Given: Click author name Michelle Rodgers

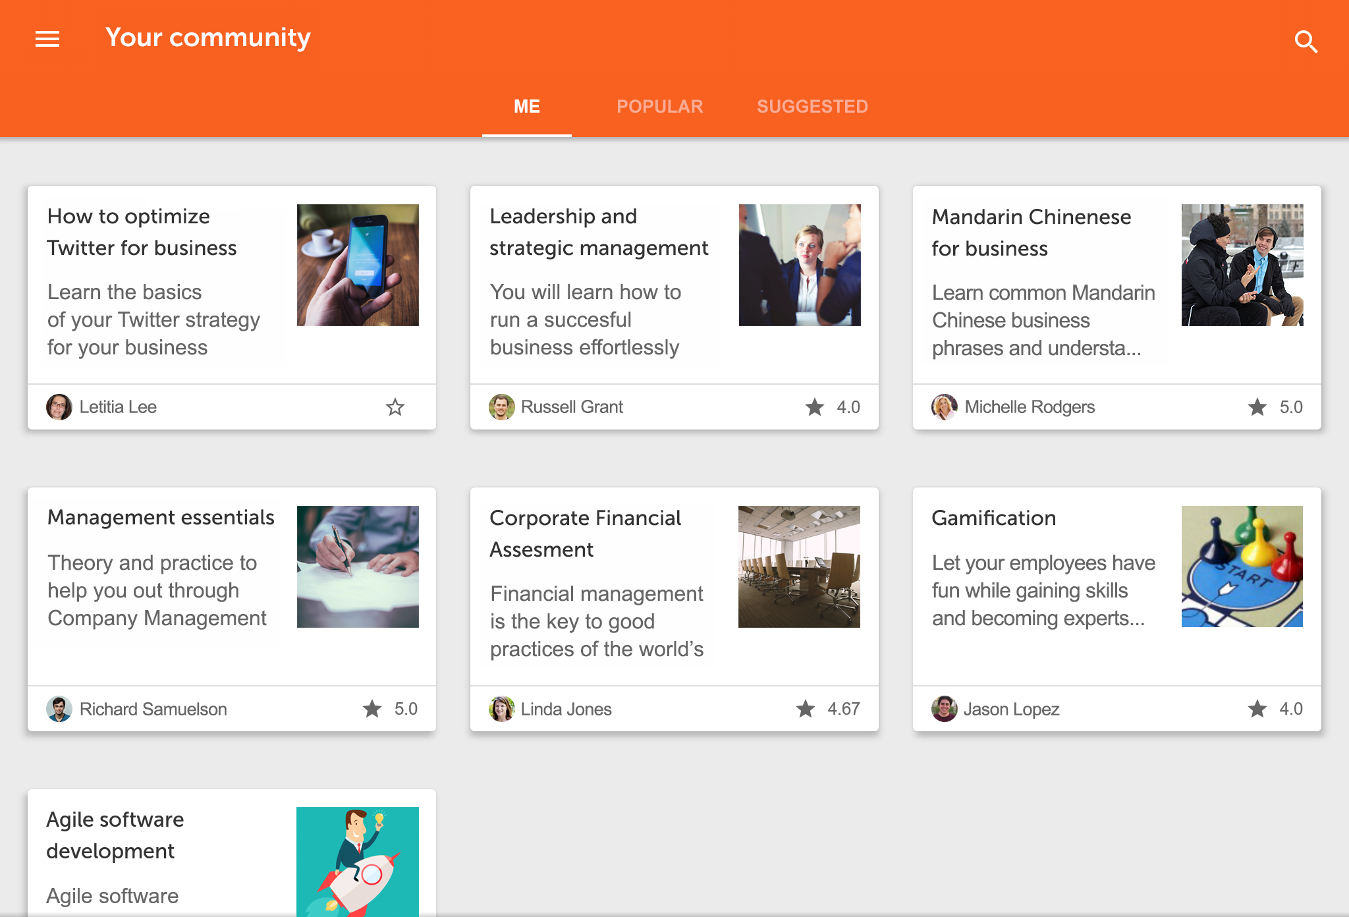Looking at the screenshot, I should pyautogui.click(x=1030, y=407).
